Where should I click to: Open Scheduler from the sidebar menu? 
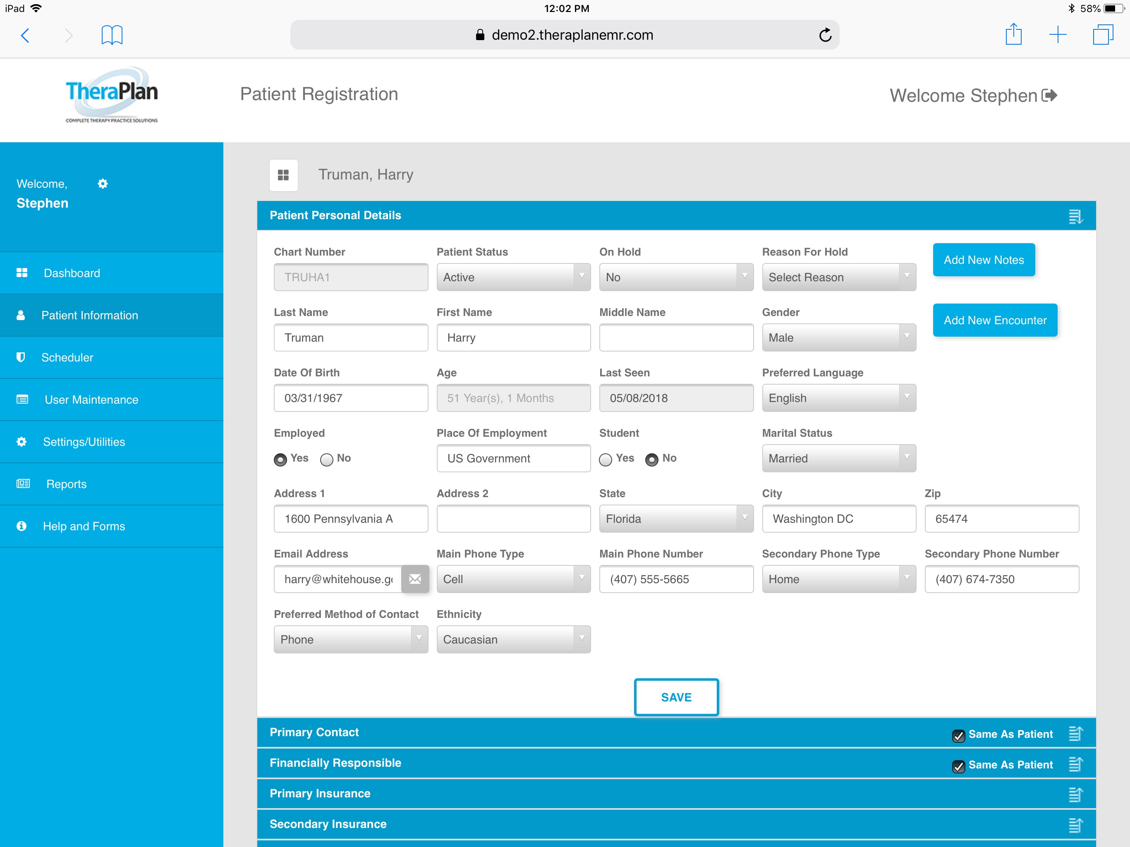(x=67, y=358)
